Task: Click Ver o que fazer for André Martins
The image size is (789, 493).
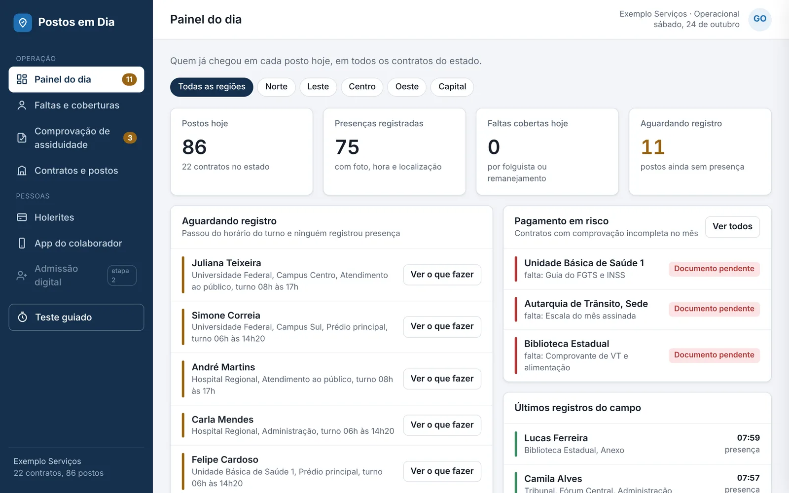Action: coord(442,379)
